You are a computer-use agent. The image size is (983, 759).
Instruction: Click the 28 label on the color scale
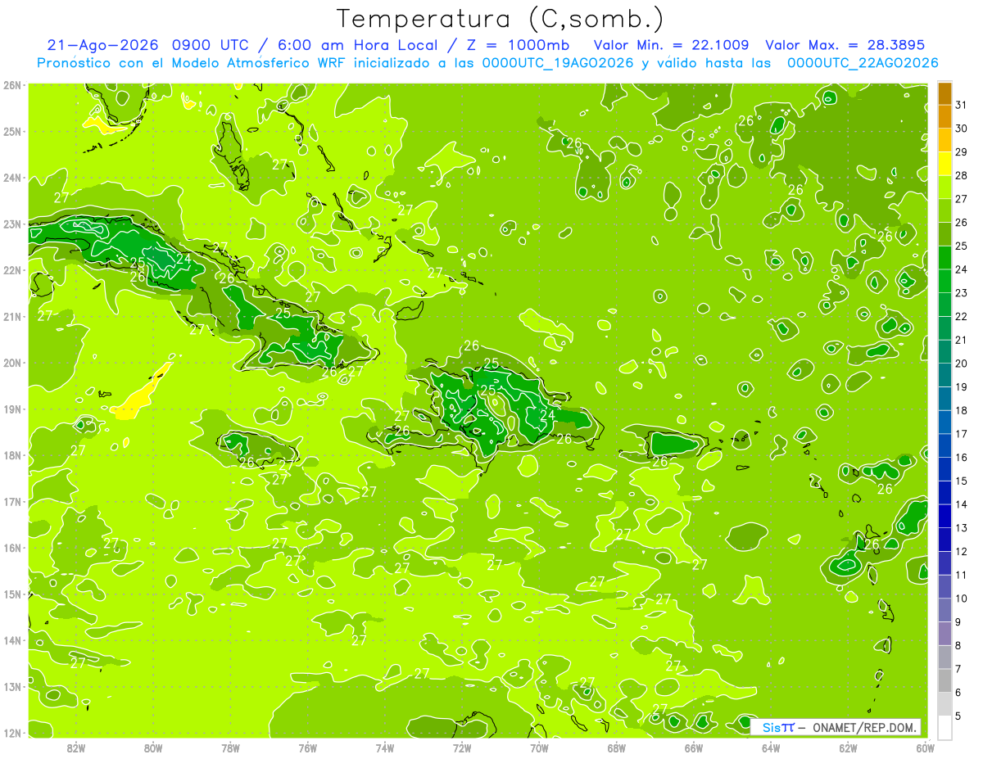click(x=962, y=175)
